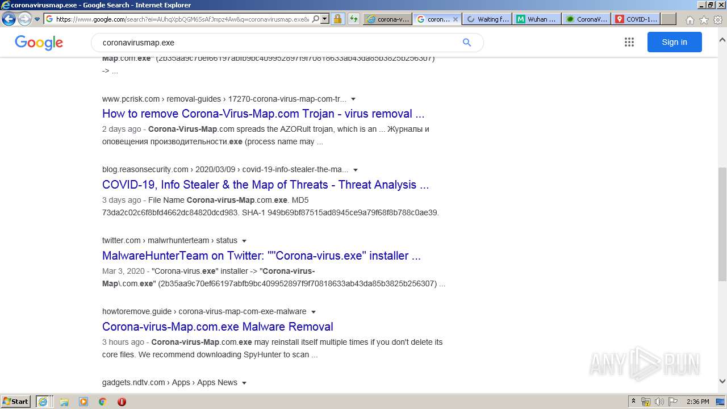Click the Sign in button
The height and width of the screenshot is (409, 727).
[x=674, y=42]
